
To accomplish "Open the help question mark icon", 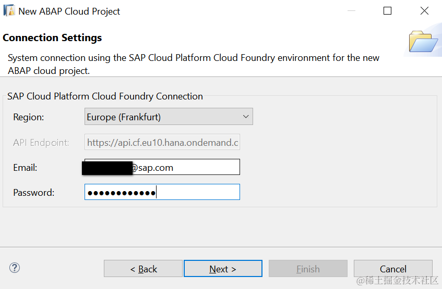I will coord(15,268).
